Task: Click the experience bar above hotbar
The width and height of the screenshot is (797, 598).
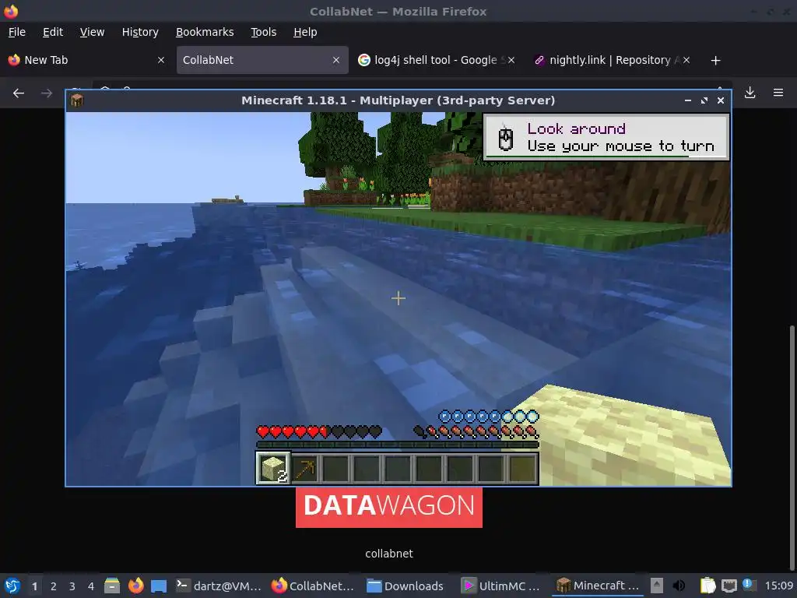Action: [398, 445]
